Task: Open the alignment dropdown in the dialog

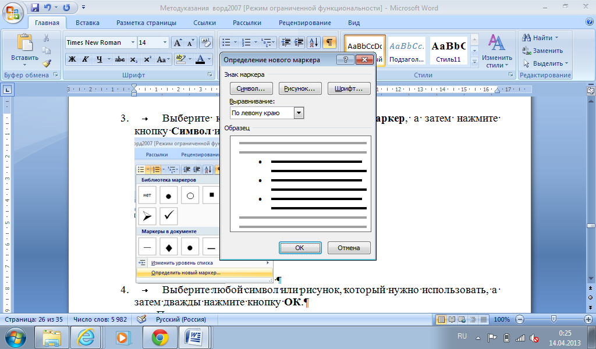Action: click(x=299, y=113)
